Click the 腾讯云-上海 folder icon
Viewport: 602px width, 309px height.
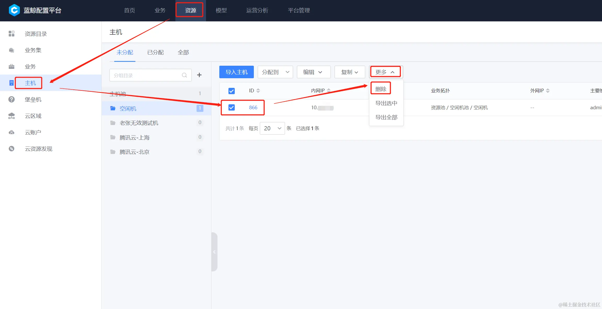click(113, 137)
